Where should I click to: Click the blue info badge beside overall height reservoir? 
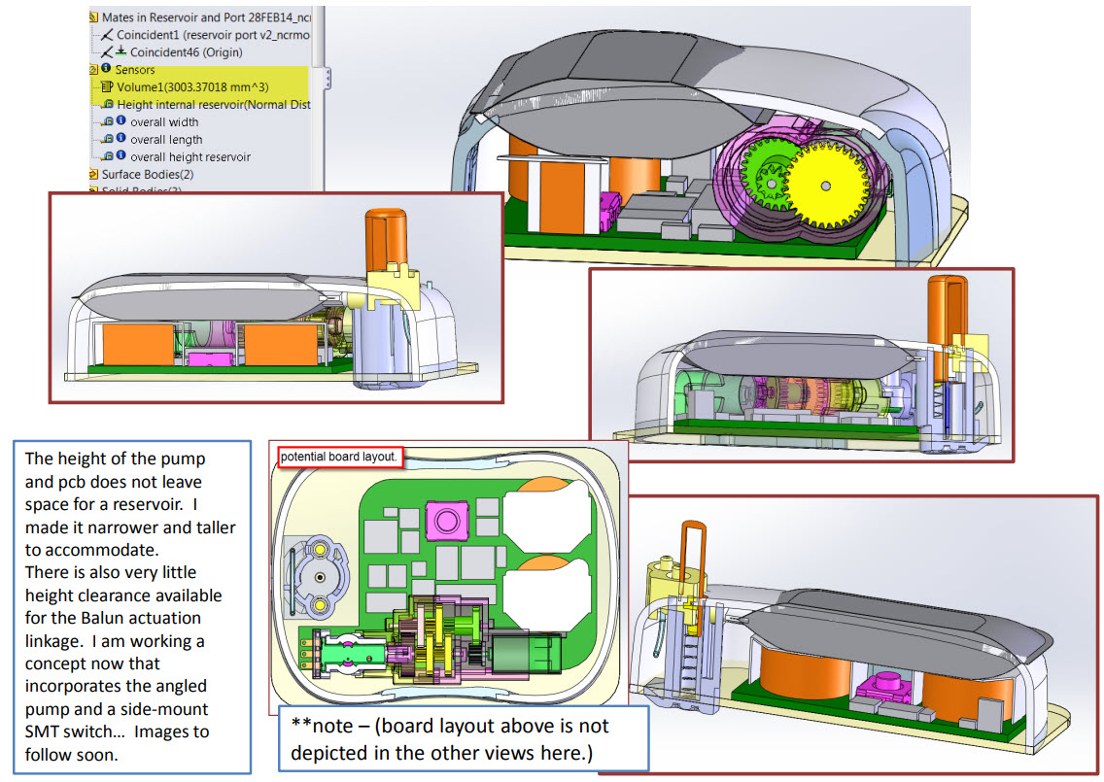tap(121, 154)
